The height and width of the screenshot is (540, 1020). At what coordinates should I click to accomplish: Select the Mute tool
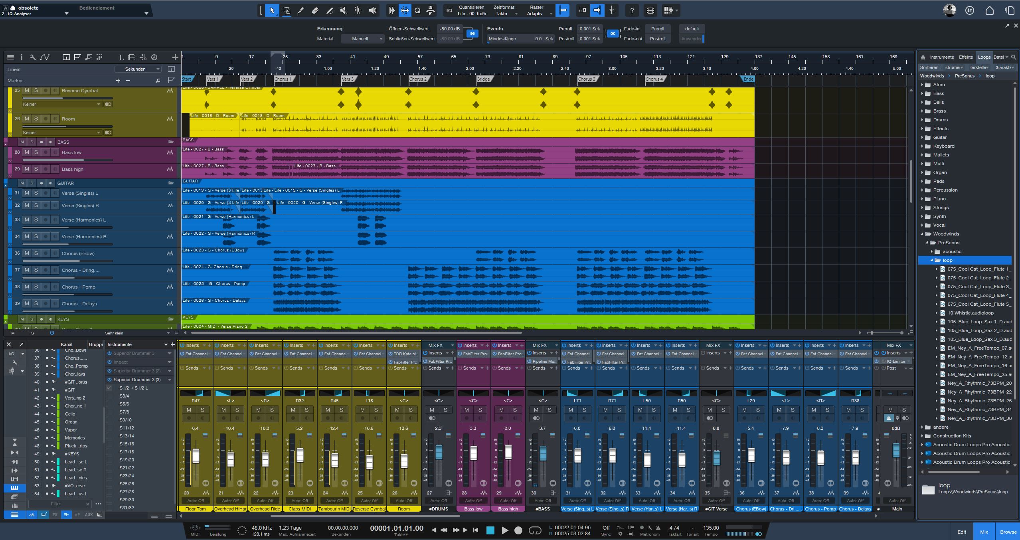click(344, 11)
